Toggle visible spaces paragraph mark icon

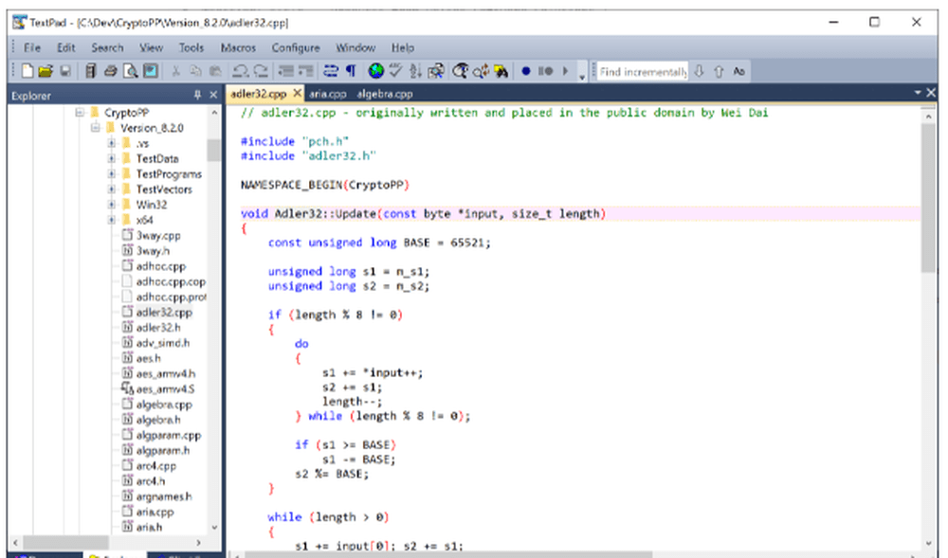click(x=351, y=71)
